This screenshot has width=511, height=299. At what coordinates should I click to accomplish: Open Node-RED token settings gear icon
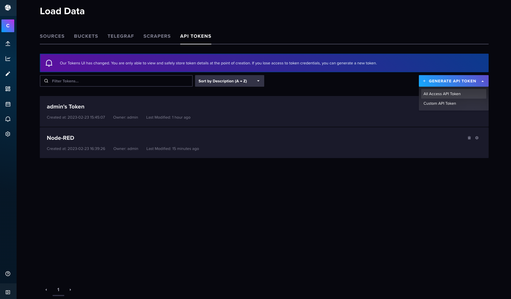(477, 138)
